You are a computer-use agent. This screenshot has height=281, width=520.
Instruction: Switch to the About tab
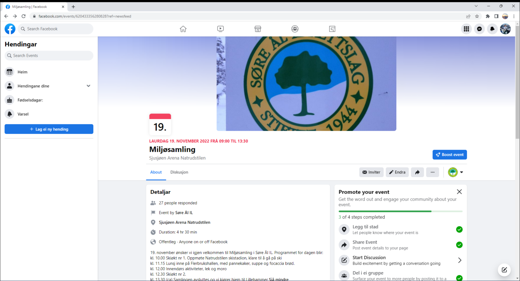156,172
